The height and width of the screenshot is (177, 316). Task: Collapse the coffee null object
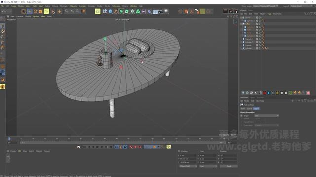[241, 24]
